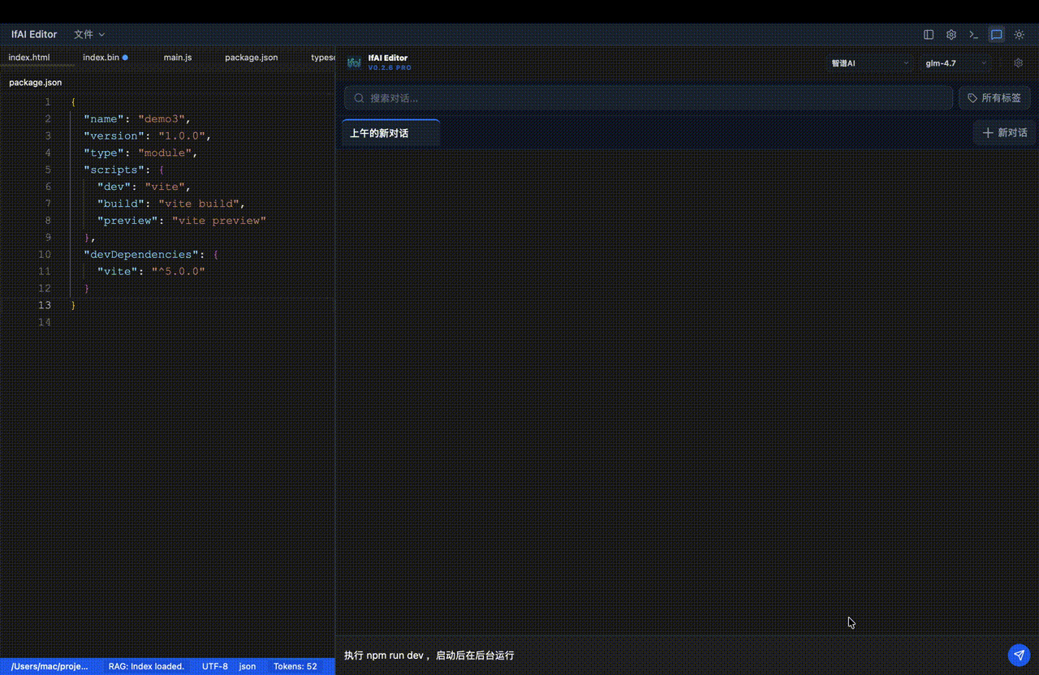Open the 文件 menu
1039x675 pixels.
[x=89, y=35]
